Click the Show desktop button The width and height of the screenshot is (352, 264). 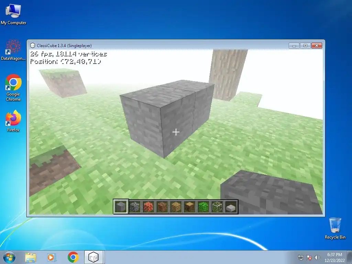(x=349, y=257)
